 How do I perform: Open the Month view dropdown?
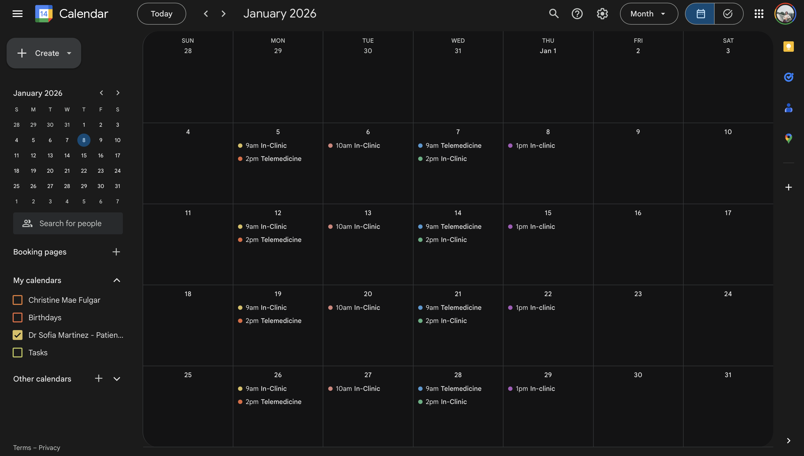(x=649, y=14)
